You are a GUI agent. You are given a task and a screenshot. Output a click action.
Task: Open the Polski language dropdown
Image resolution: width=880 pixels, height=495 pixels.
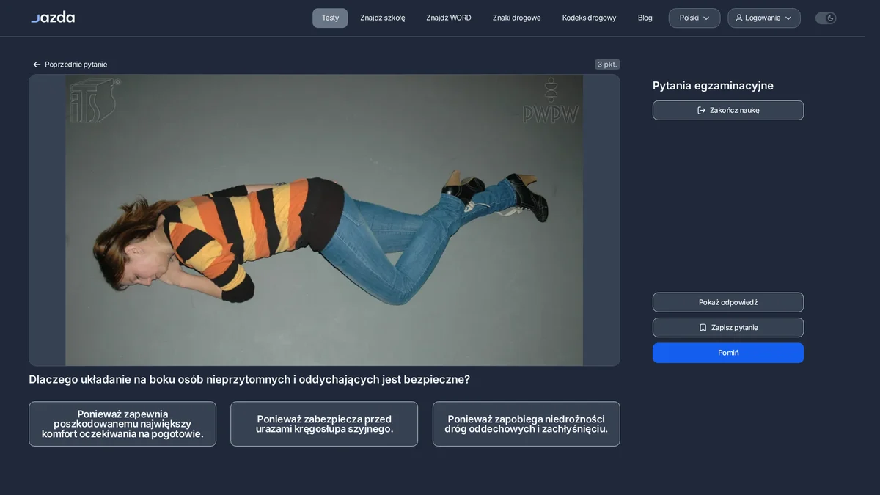(694, 18)
